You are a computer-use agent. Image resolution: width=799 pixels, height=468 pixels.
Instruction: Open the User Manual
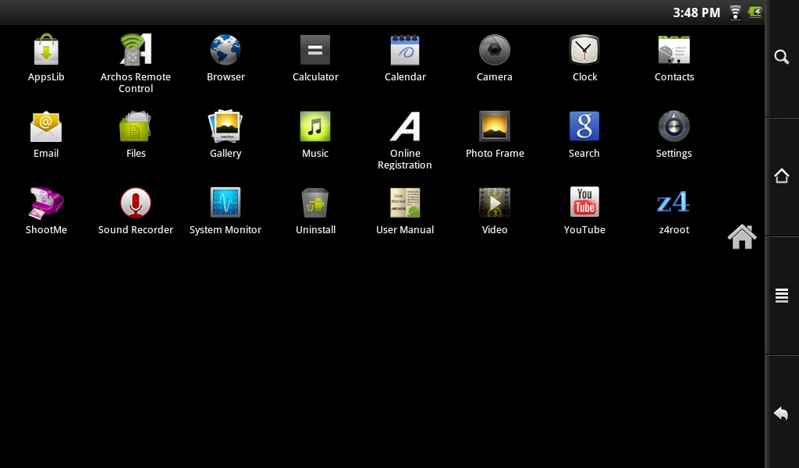pyautogui.click(x=405, y=203)
